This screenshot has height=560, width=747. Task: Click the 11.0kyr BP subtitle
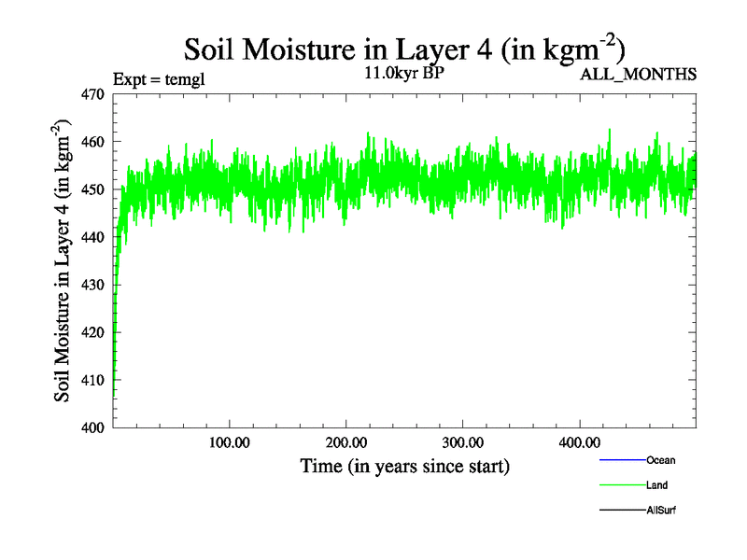click(404, 73)
